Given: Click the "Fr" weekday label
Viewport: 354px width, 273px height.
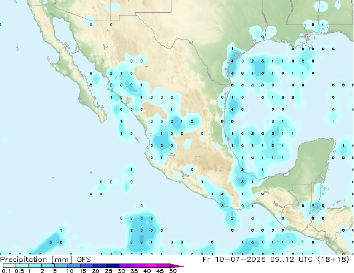Looking at the screenshot, I should 206,260.
